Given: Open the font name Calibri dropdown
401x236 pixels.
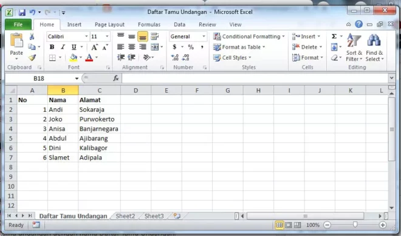Looking at the screenshot, I should click(86, 36).
